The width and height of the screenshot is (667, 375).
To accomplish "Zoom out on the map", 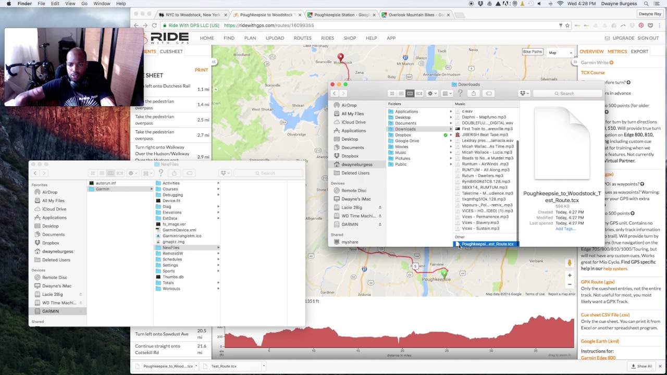I will 570,284.
